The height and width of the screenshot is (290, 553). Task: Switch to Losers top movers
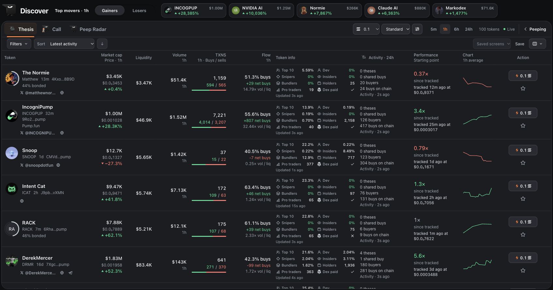(x=139, y=10)
